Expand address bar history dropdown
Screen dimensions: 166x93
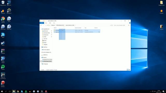pyautogui.click(x=110, y=25)
